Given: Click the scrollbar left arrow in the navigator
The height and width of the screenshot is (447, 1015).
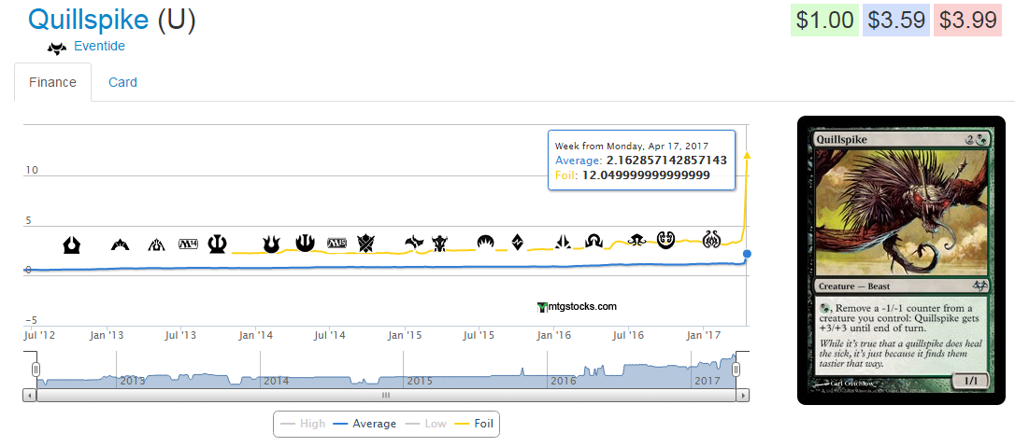Looking at the screenshot, I should (30, 395).
